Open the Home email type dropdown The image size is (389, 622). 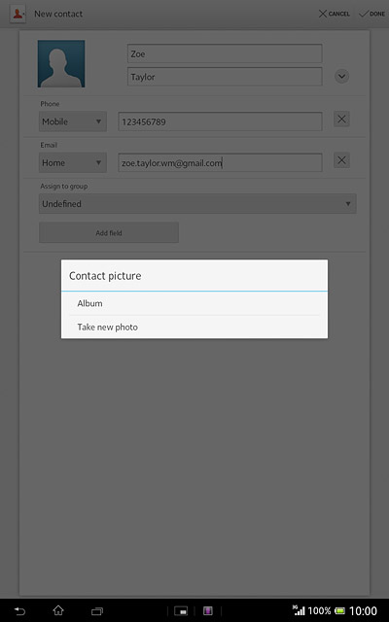tap(73, 162)
